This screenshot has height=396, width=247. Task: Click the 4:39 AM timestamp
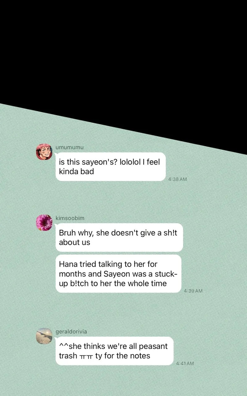click(193, 291)
